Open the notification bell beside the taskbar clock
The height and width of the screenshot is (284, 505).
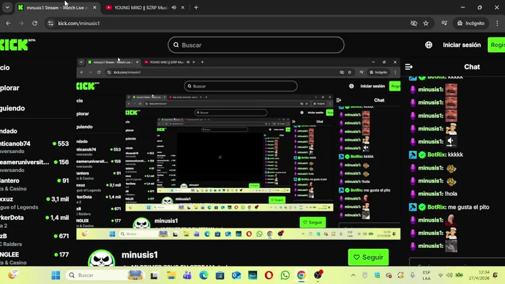495,275
